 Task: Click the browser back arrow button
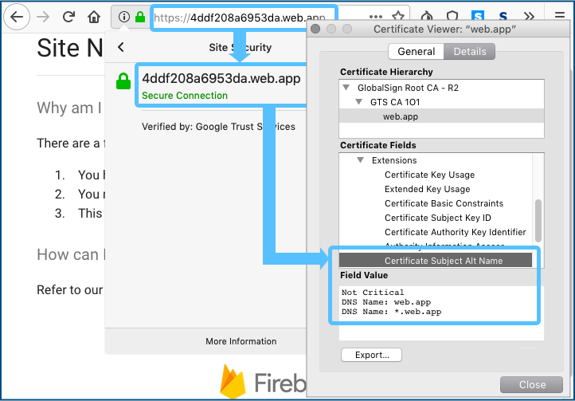[17, 17]
